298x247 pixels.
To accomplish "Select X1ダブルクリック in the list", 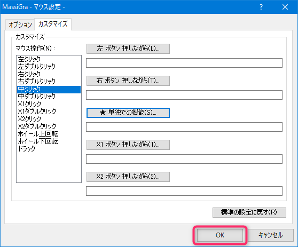I will coord(49,111).
